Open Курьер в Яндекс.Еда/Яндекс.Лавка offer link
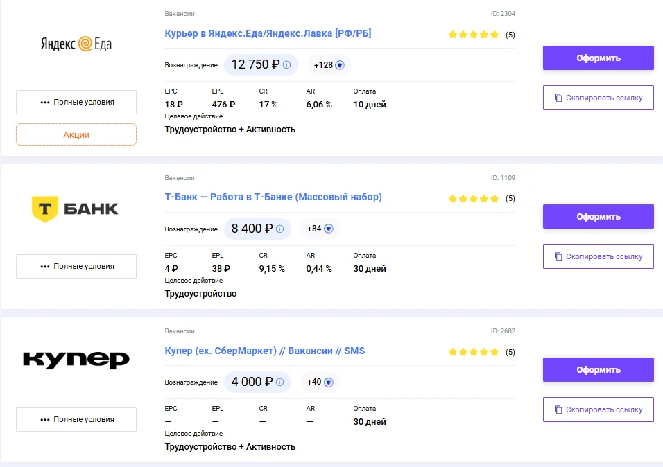Image resolution: width=663 pixels, height=467 pixels. 268,33
